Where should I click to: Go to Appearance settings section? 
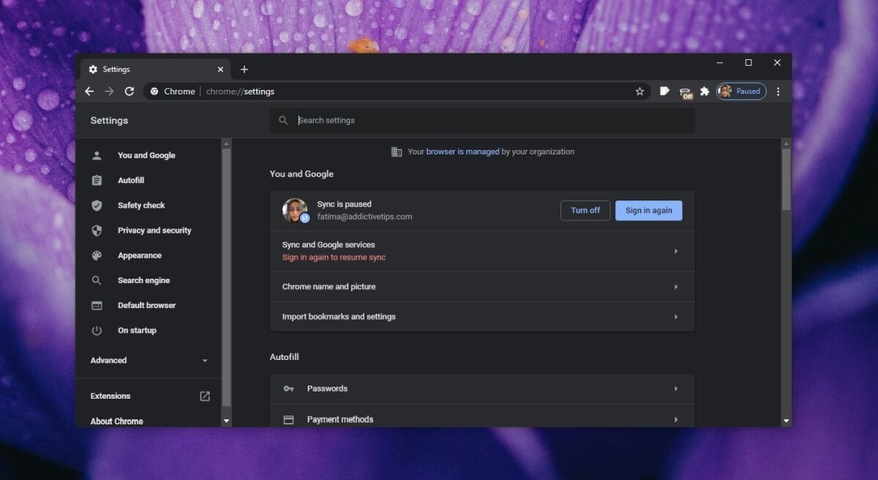click(139, 255)
